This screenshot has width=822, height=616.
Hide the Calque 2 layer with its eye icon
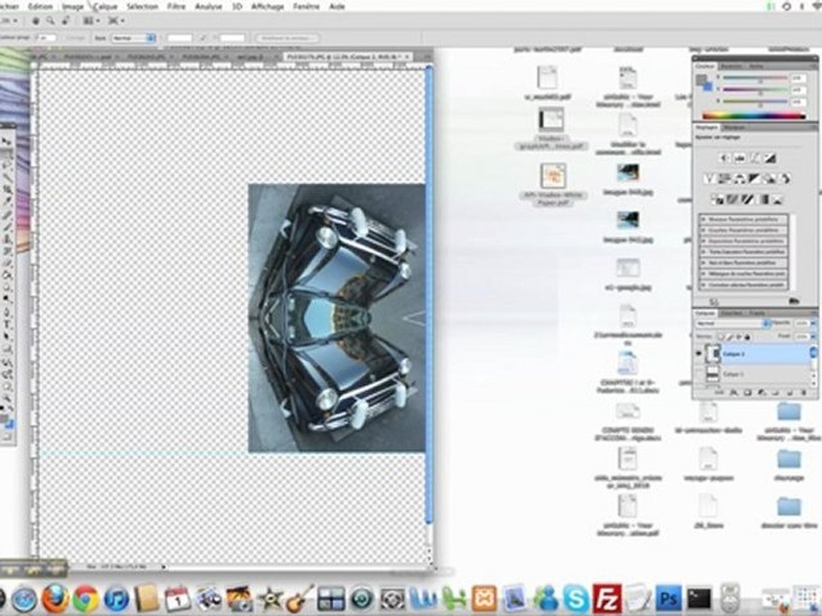point(699,354)
